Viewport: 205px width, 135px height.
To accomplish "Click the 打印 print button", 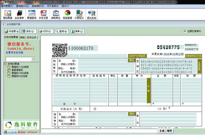I will [x=46, y=31].
